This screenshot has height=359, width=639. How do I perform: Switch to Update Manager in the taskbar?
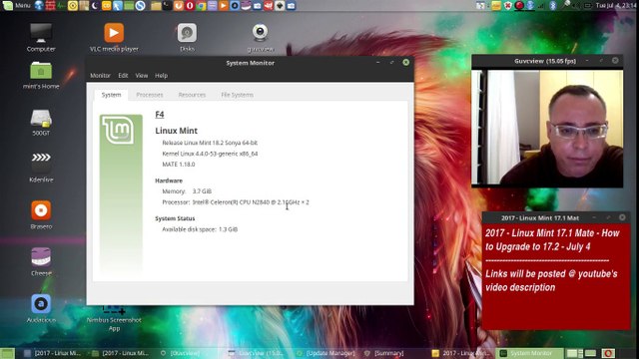tap(326, 353)
